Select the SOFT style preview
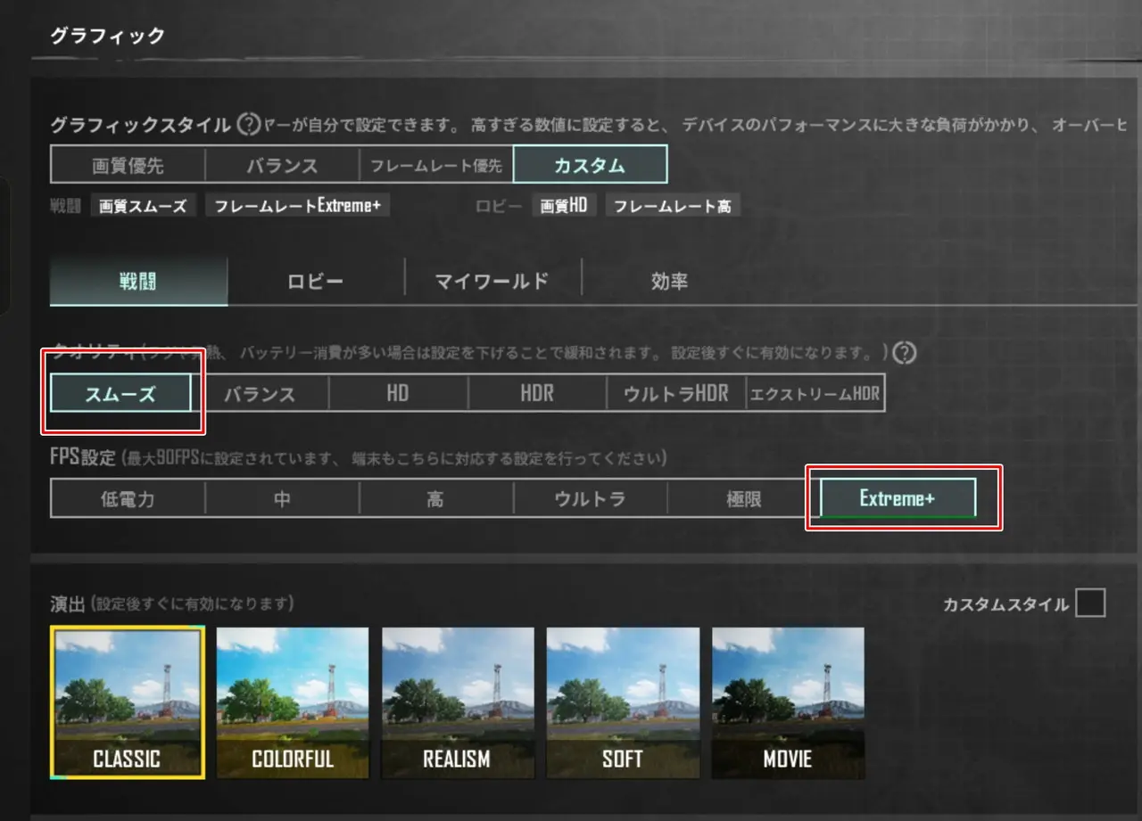 click(622, 702)
